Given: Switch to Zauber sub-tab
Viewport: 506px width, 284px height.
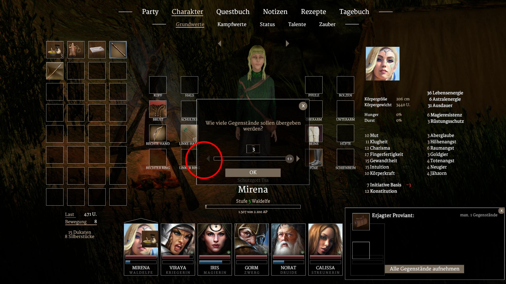Looking at the screenshot, I should pyautogui.click(x=327, y=24).
